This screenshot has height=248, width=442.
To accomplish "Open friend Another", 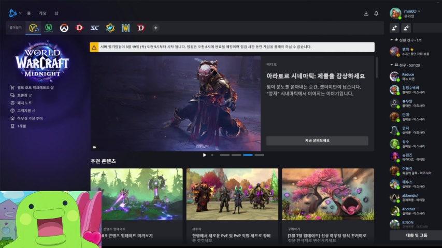I will (x=415, y=211).
